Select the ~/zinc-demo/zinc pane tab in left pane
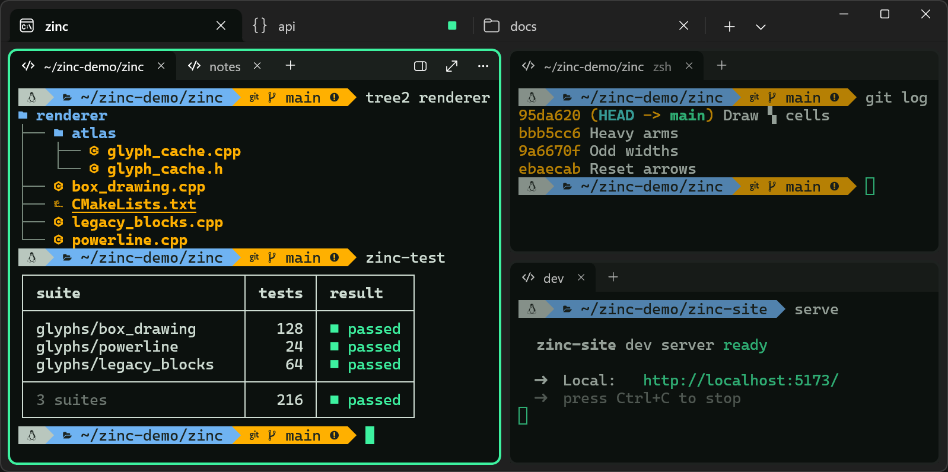This screenshot has width=948, height=472. [x=94, y=66]
